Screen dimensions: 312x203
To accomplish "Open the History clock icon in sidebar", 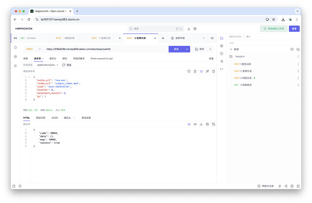I will pos(222,53).
